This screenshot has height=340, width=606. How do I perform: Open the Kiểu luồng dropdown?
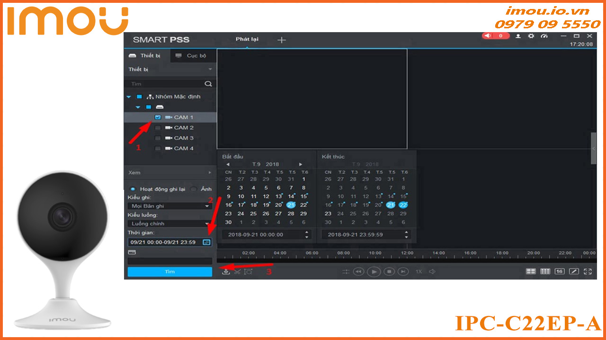point(169,223)
